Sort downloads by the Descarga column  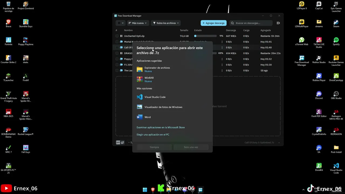231,30
